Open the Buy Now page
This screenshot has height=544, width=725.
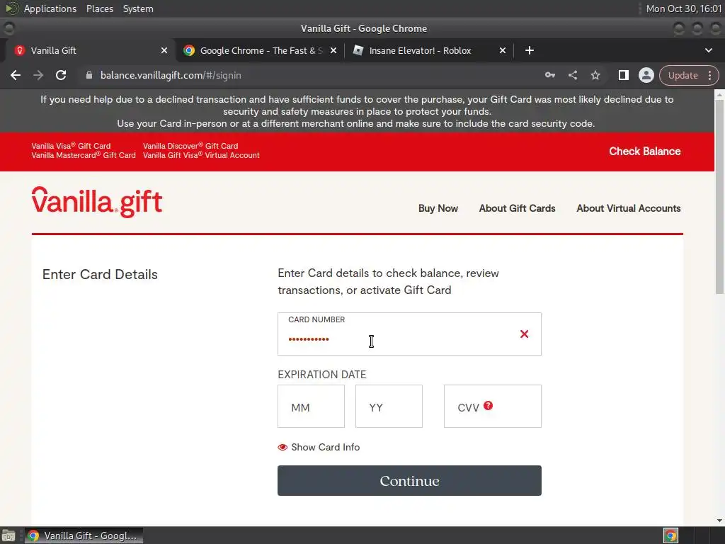click(x=438, y=208)
